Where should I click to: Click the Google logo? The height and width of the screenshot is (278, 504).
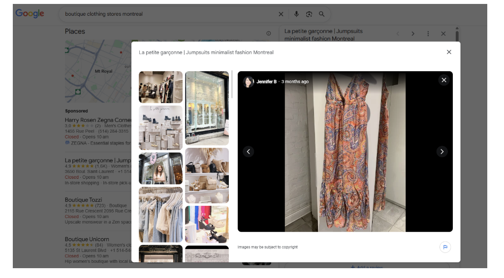pyautogui.click(x=30, y=14)
